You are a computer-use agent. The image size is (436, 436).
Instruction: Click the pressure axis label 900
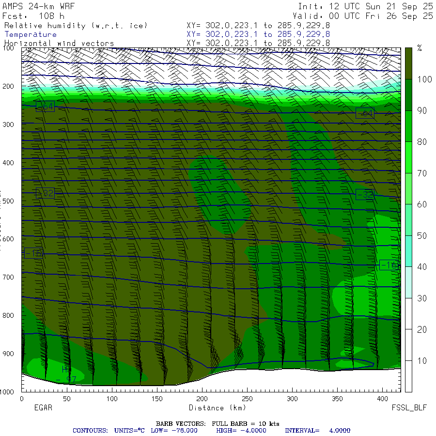pyautogui.click(x=8, y=354)
